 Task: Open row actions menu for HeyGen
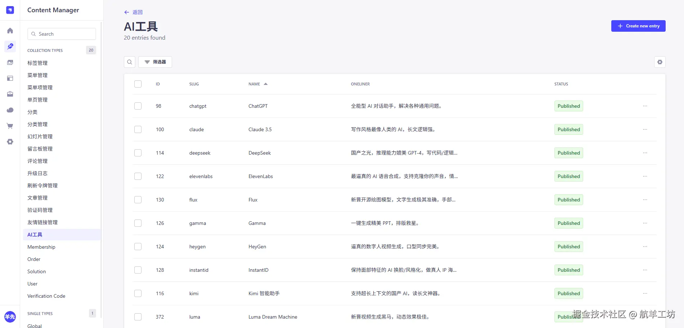click(645, 247)
